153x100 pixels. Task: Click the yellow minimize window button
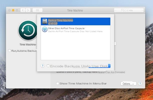point(13,10)
